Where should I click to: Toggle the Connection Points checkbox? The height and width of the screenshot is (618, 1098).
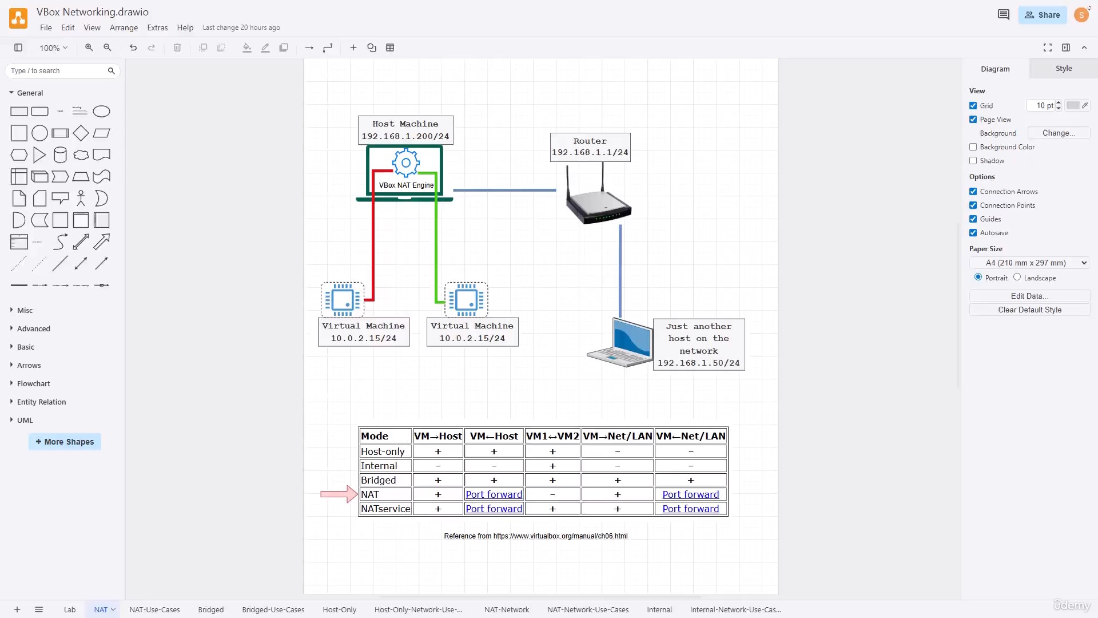(973, 205)
